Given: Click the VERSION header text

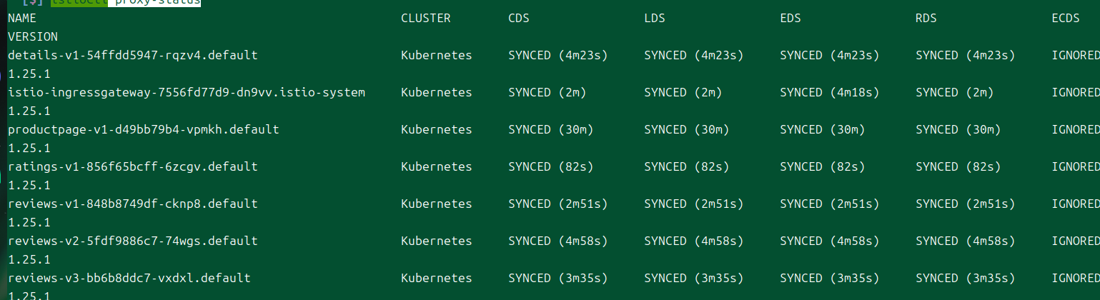Looking at the screenshot, I should 33,36.
